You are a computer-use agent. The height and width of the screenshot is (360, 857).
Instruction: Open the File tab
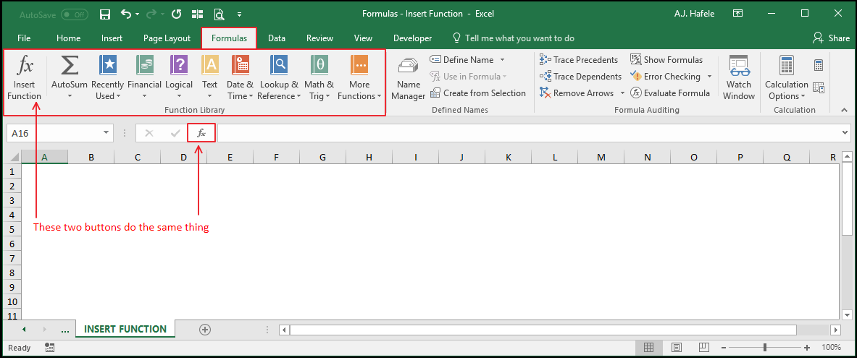24,38
